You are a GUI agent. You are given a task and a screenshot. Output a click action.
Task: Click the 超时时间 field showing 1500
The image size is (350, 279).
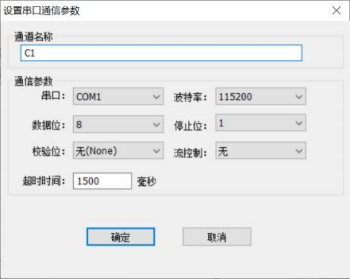point(102,181)
